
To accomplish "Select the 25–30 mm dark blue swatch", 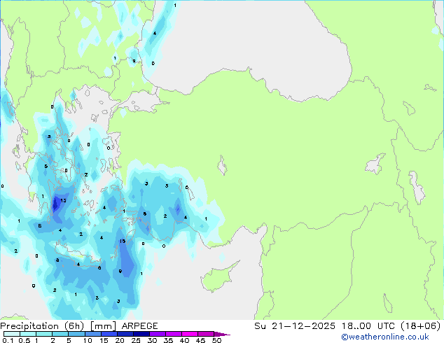I will click(x=141, y=334).
